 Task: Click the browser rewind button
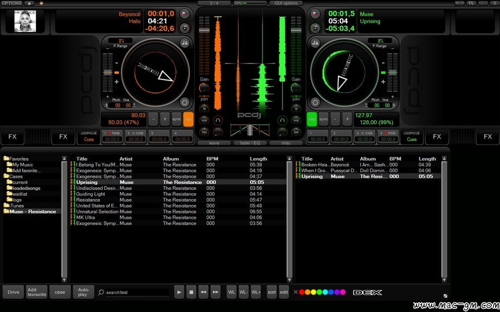coord(203,292)
